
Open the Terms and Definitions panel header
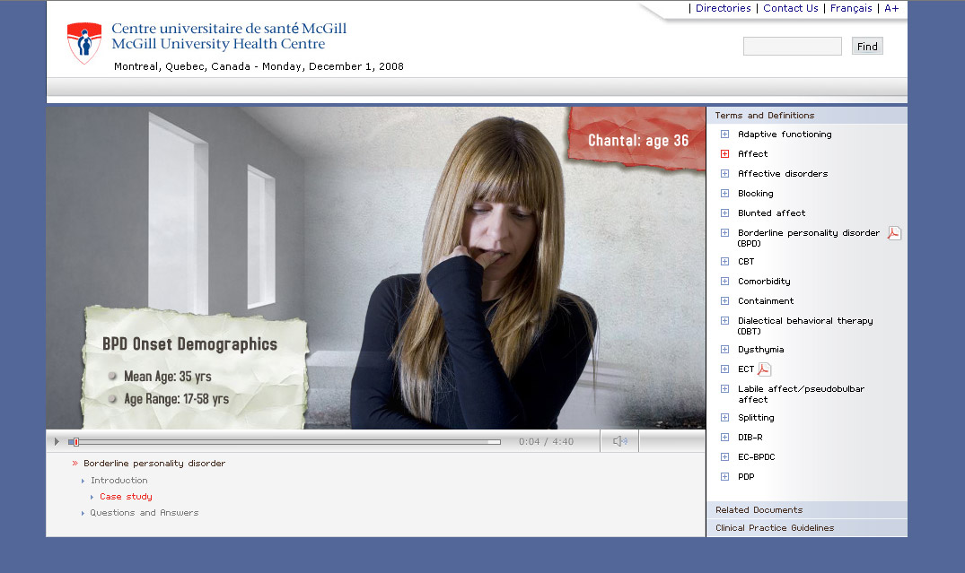point(807,115)
